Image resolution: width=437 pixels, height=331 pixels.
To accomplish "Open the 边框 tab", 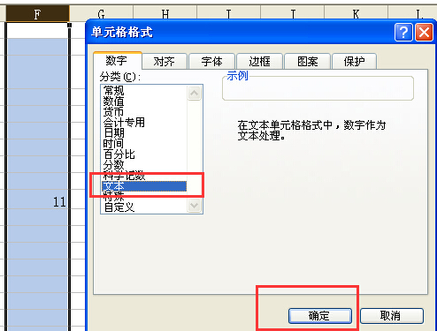I will click(x=259, y=62).
